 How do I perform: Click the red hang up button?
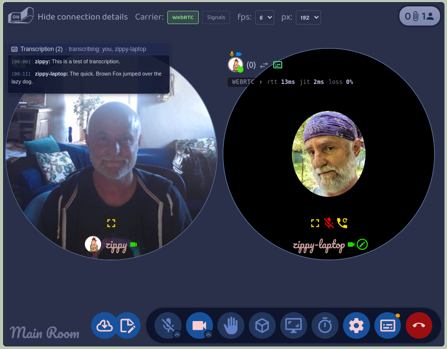[x=419, y=325]
